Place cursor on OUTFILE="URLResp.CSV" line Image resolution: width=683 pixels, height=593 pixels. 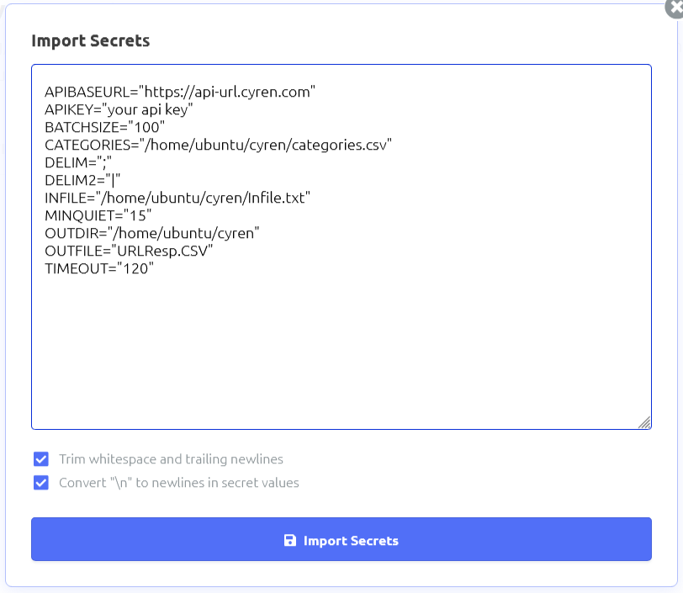(x=129, y=251)
